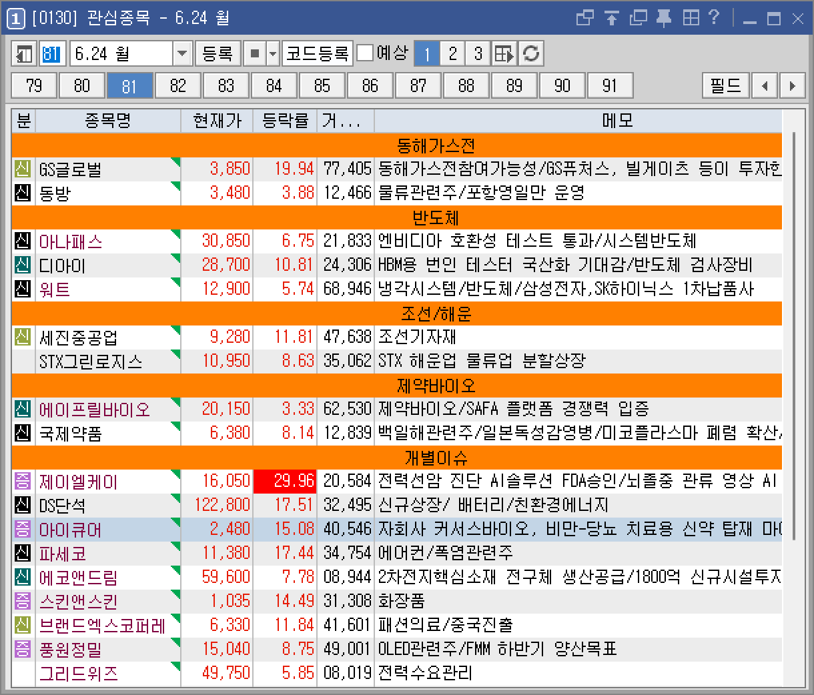
Task: Click the 개별이슈 orange group header
Action: tap(396, 457)
